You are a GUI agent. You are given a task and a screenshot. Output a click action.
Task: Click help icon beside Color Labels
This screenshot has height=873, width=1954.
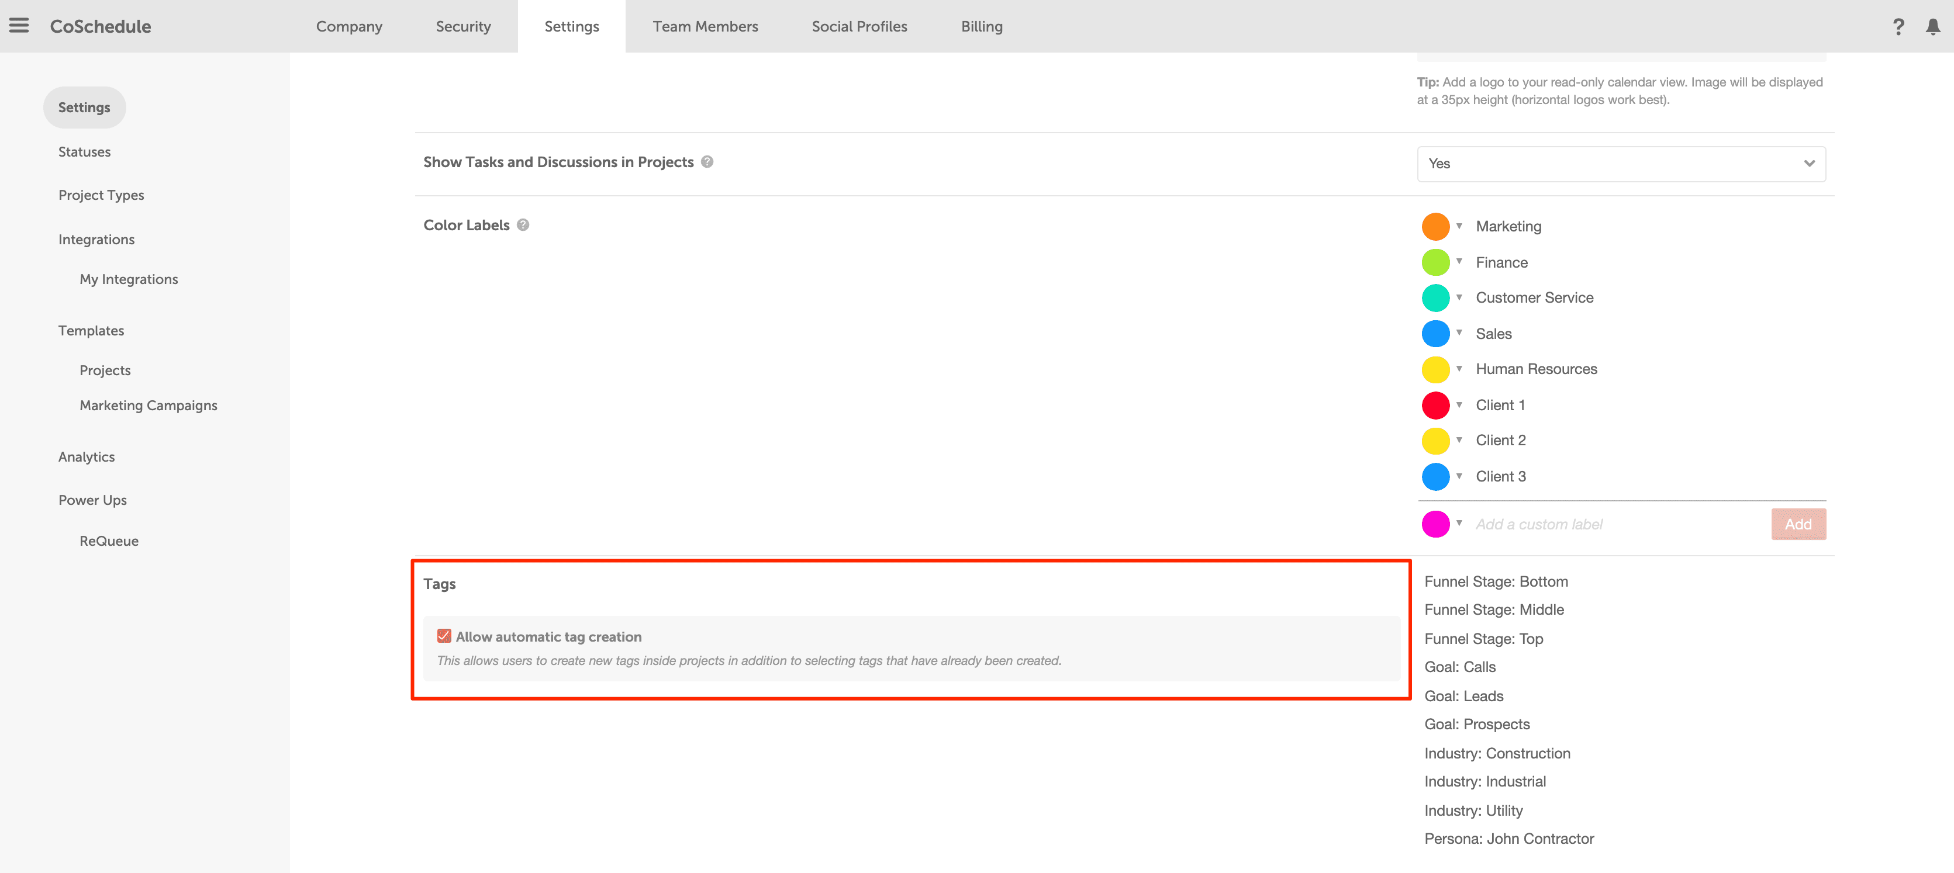point(523,224)
